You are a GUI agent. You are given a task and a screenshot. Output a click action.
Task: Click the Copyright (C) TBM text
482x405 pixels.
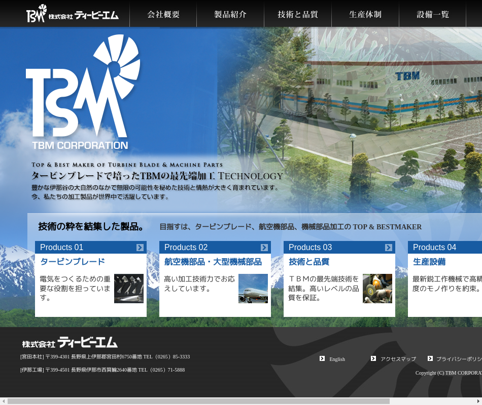[449, 373]
